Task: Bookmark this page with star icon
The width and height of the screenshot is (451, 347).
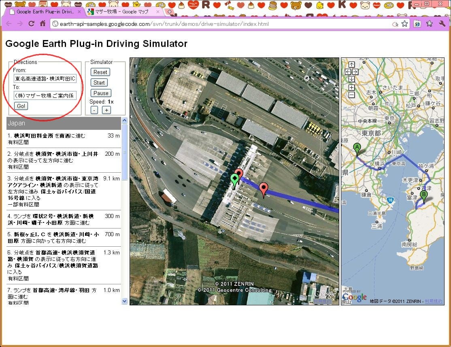Action: [404, 24]
